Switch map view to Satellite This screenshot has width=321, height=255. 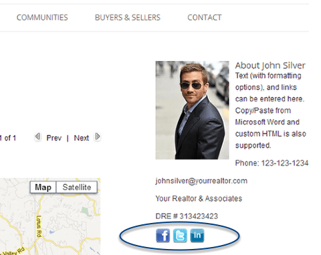coord(77,187)
